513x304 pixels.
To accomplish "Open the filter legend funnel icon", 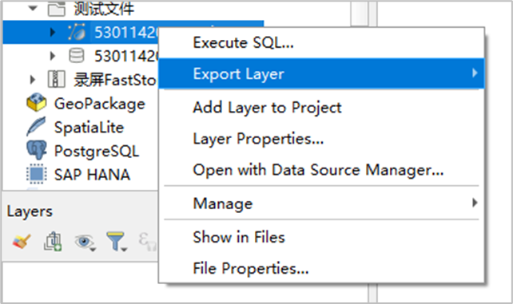I will 116,242.
